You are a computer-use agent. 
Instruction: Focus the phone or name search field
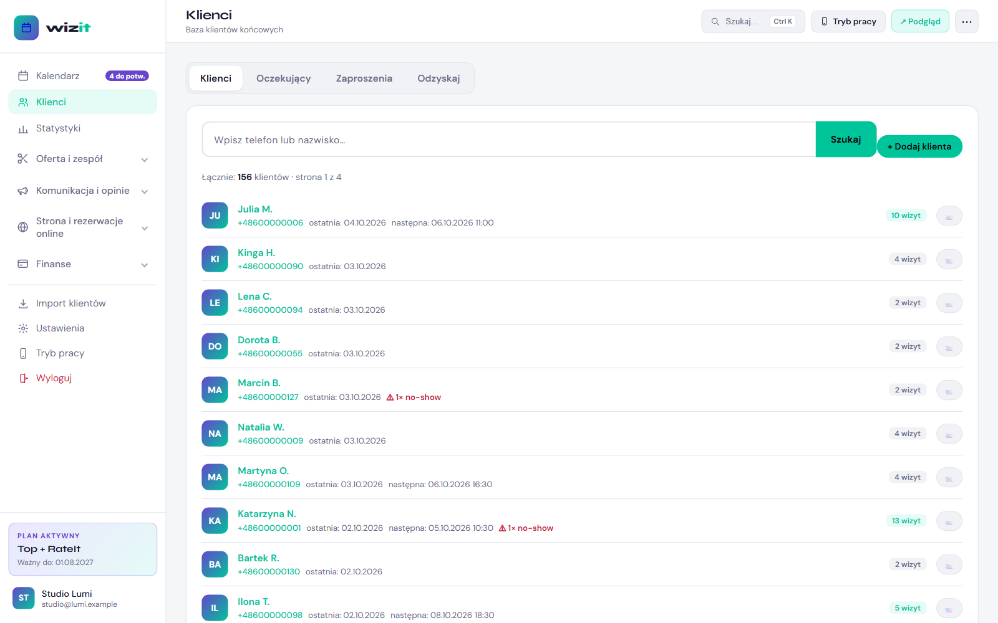tap(509, 140)
